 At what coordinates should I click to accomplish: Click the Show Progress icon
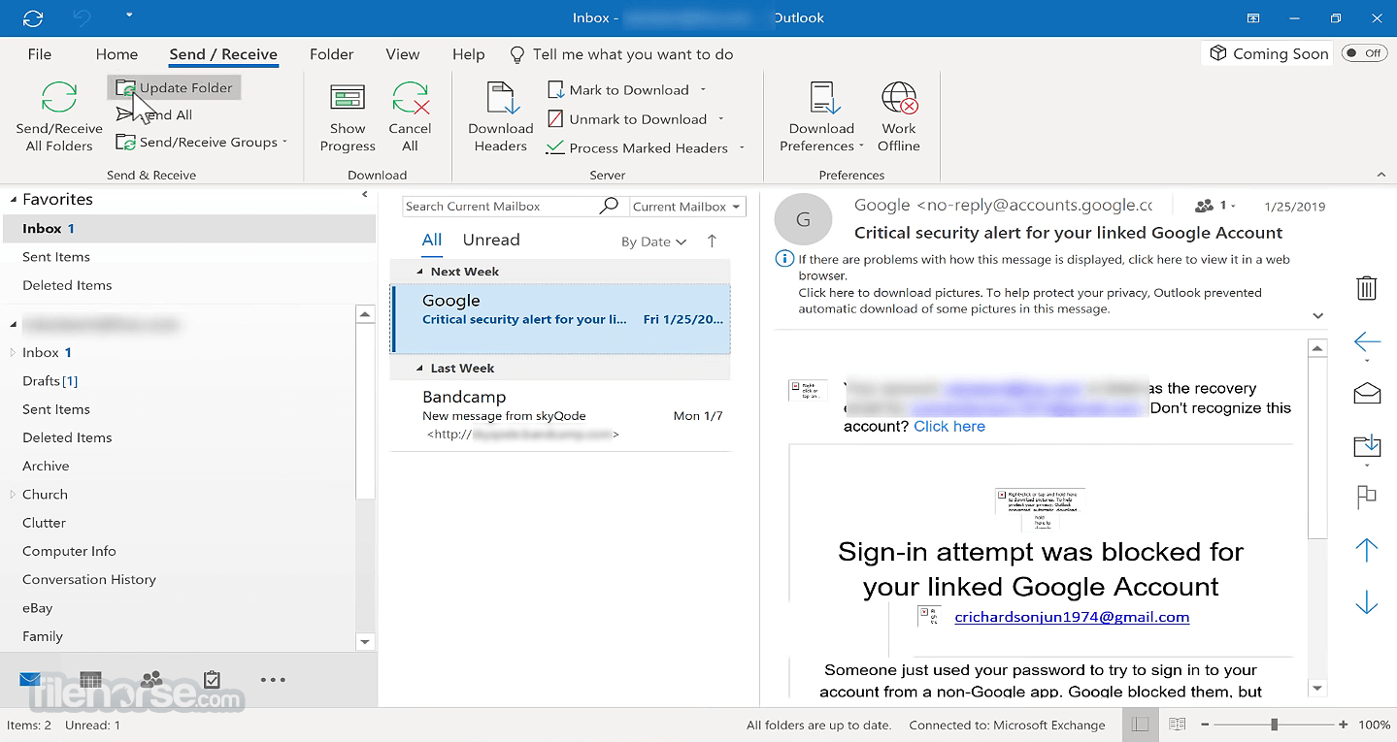point(347,99)
